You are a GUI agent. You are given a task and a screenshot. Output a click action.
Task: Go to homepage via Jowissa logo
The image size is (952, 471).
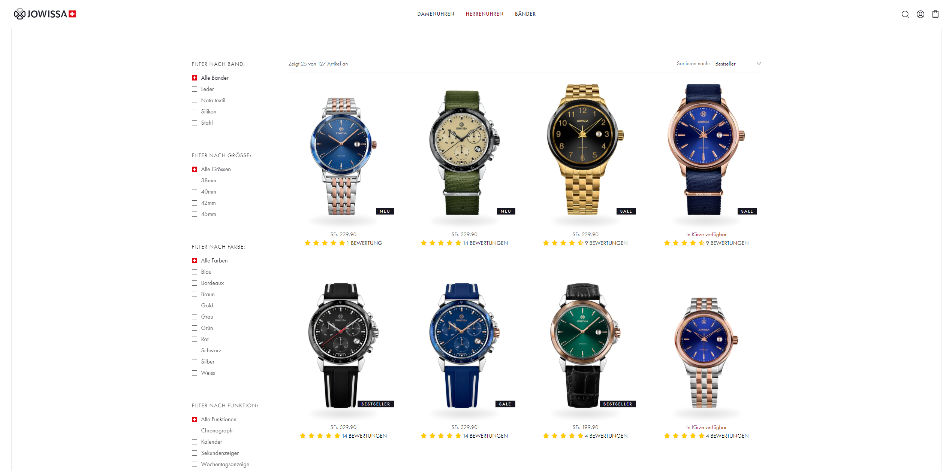[45, 14]
